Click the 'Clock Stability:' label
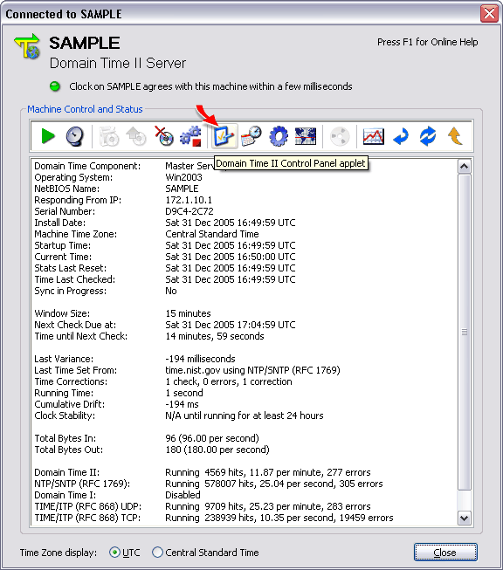The height and width of the screenshot is (570, 503). [x=65, y=415]
